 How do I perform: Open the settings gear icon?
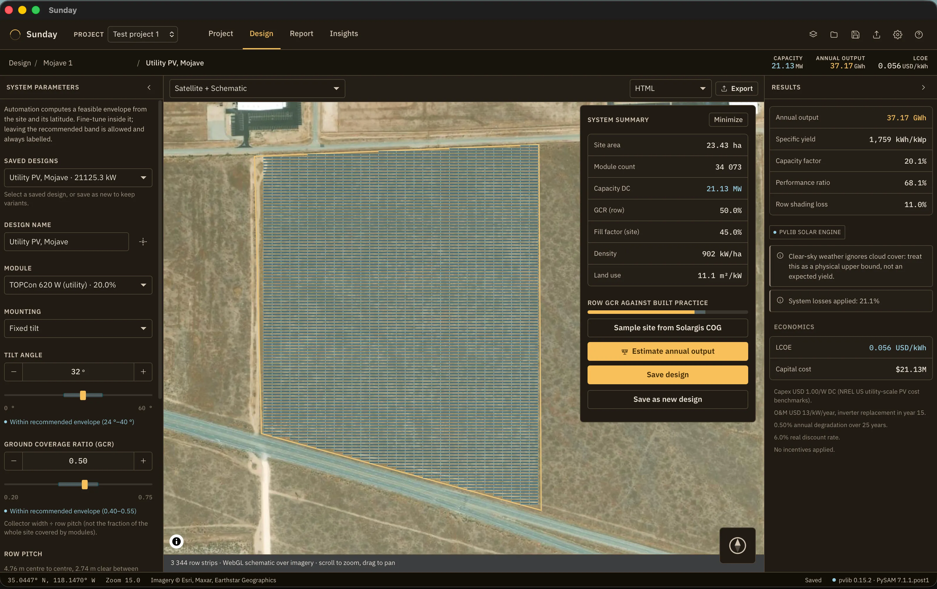(x=897, y=34)
